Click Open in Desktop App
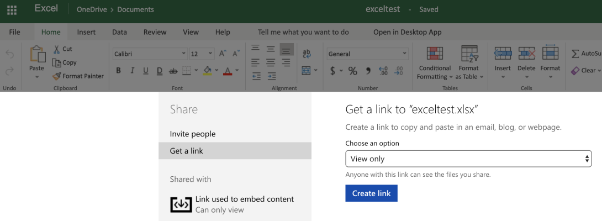Screen dimensions: 602x221 (x=407, y=32)
